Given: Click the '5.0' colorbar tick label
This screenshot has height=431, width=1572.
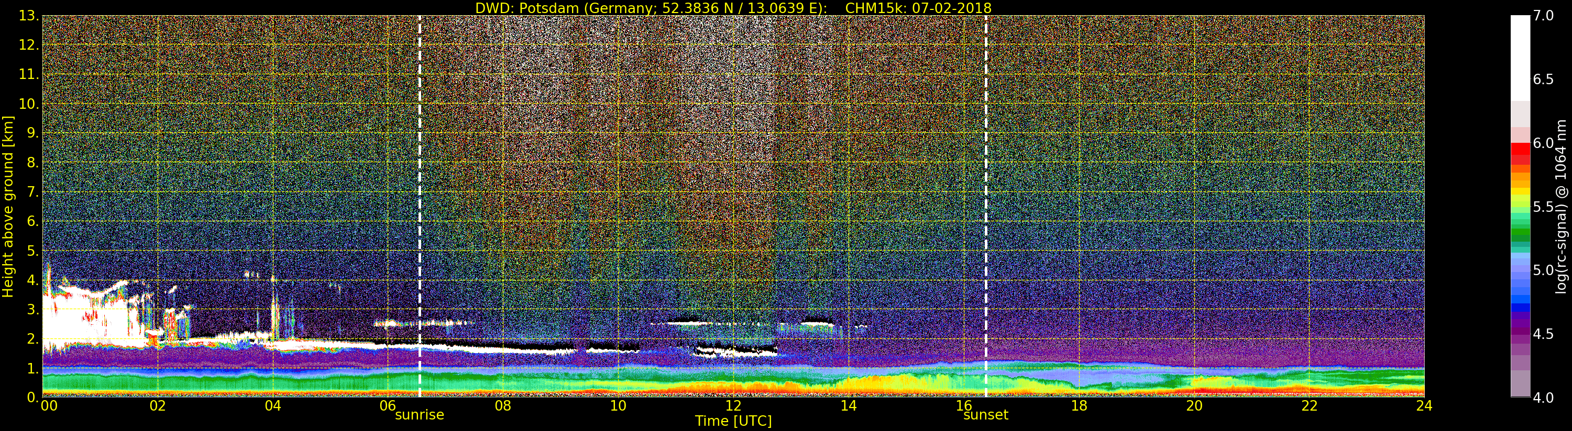Looking at the screenshot, I should tap(1543, 270).
